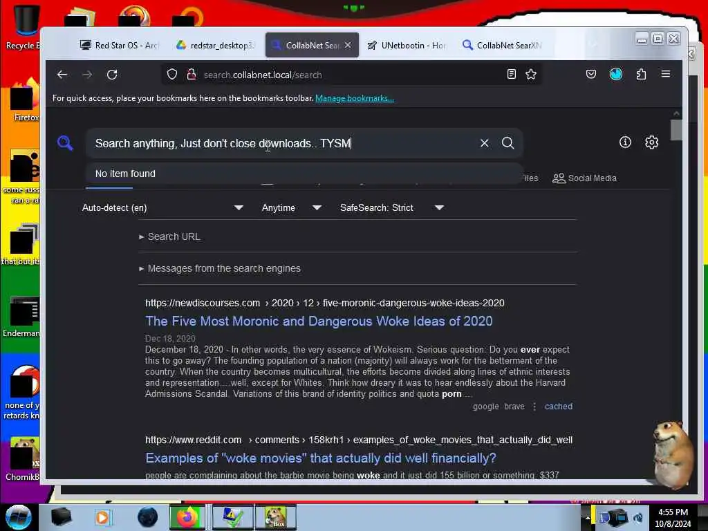Toggle reader view icon in address bar
The width and height of the screenshot is (708, 531).
tap(511, 75)
